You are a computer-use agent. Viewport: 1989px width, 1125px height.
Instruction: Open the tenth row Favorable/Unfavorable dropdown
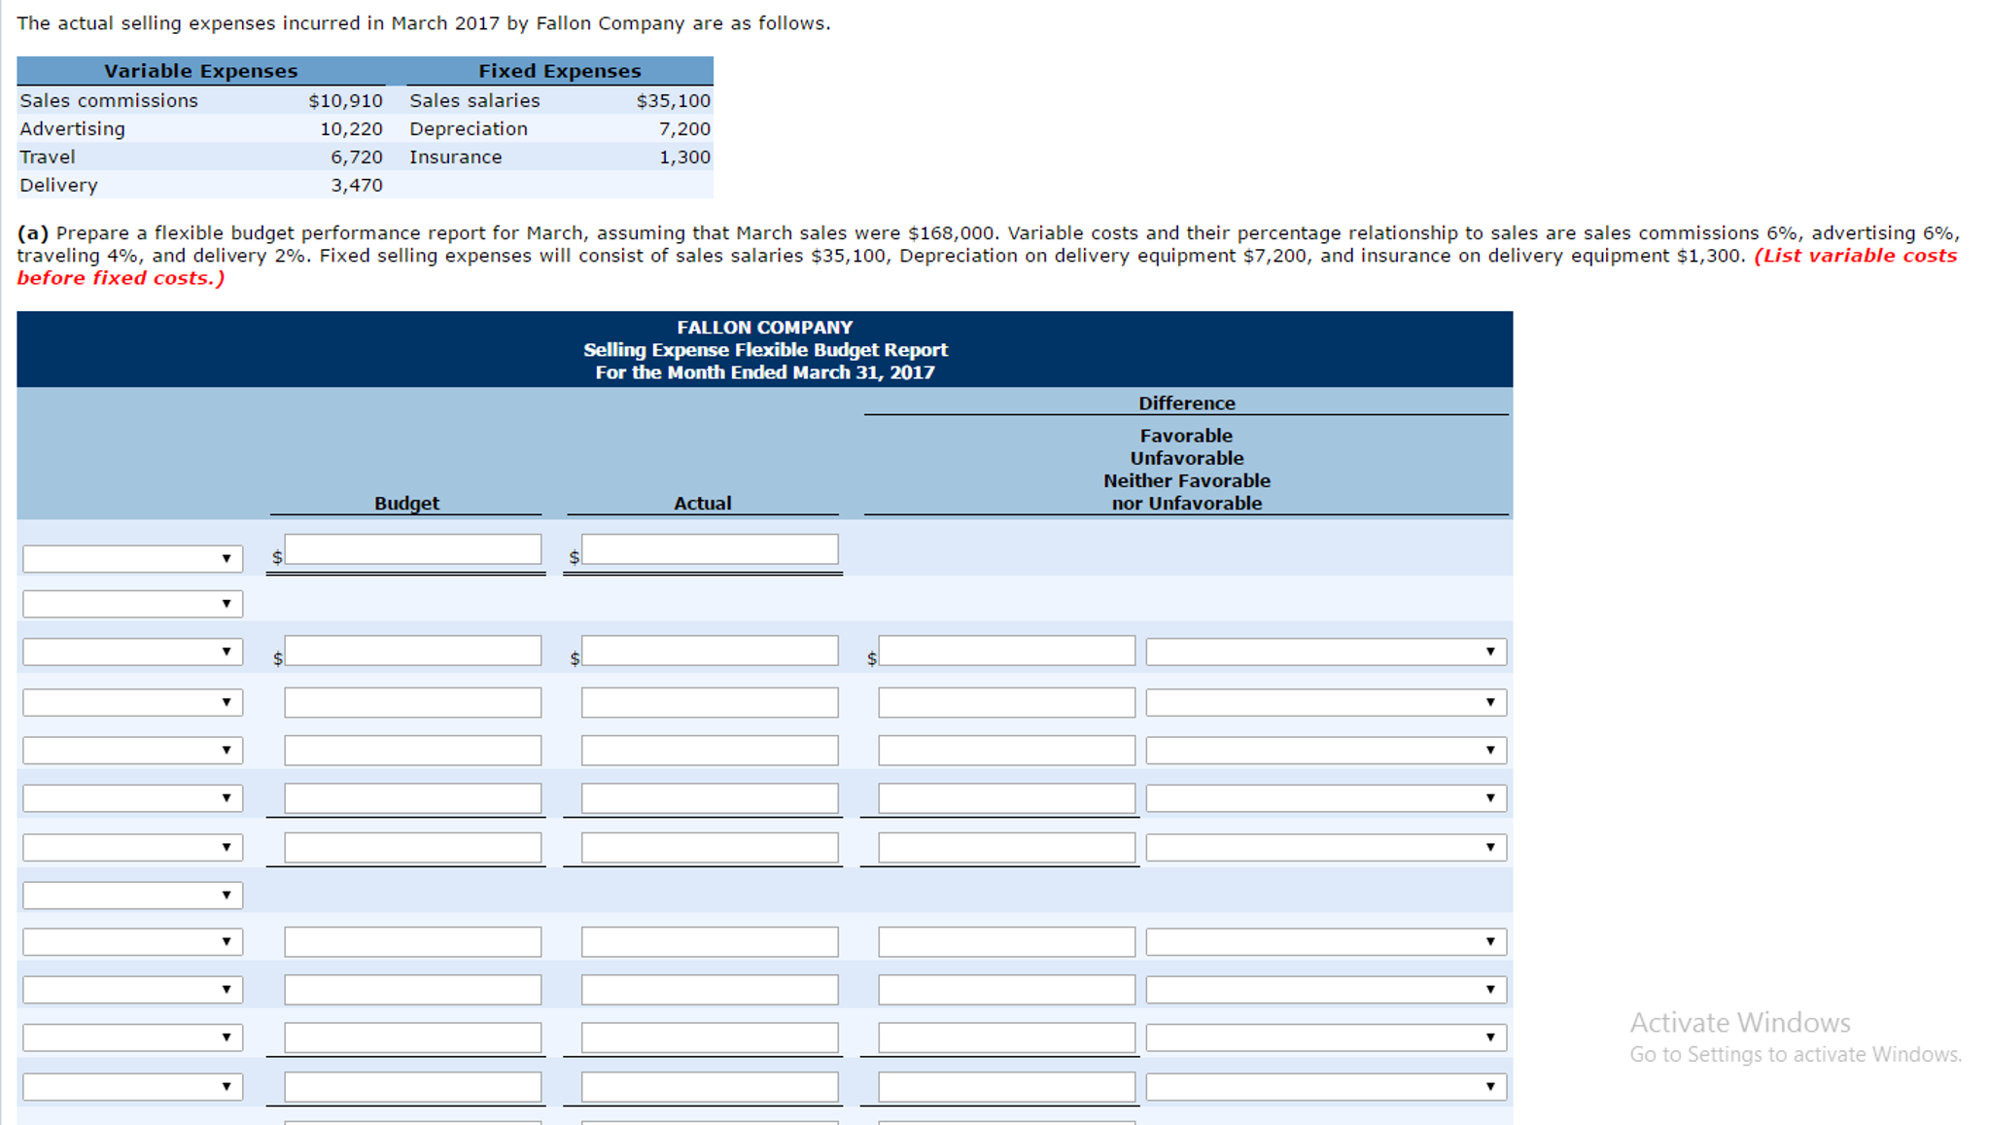tap(1326, 990)
